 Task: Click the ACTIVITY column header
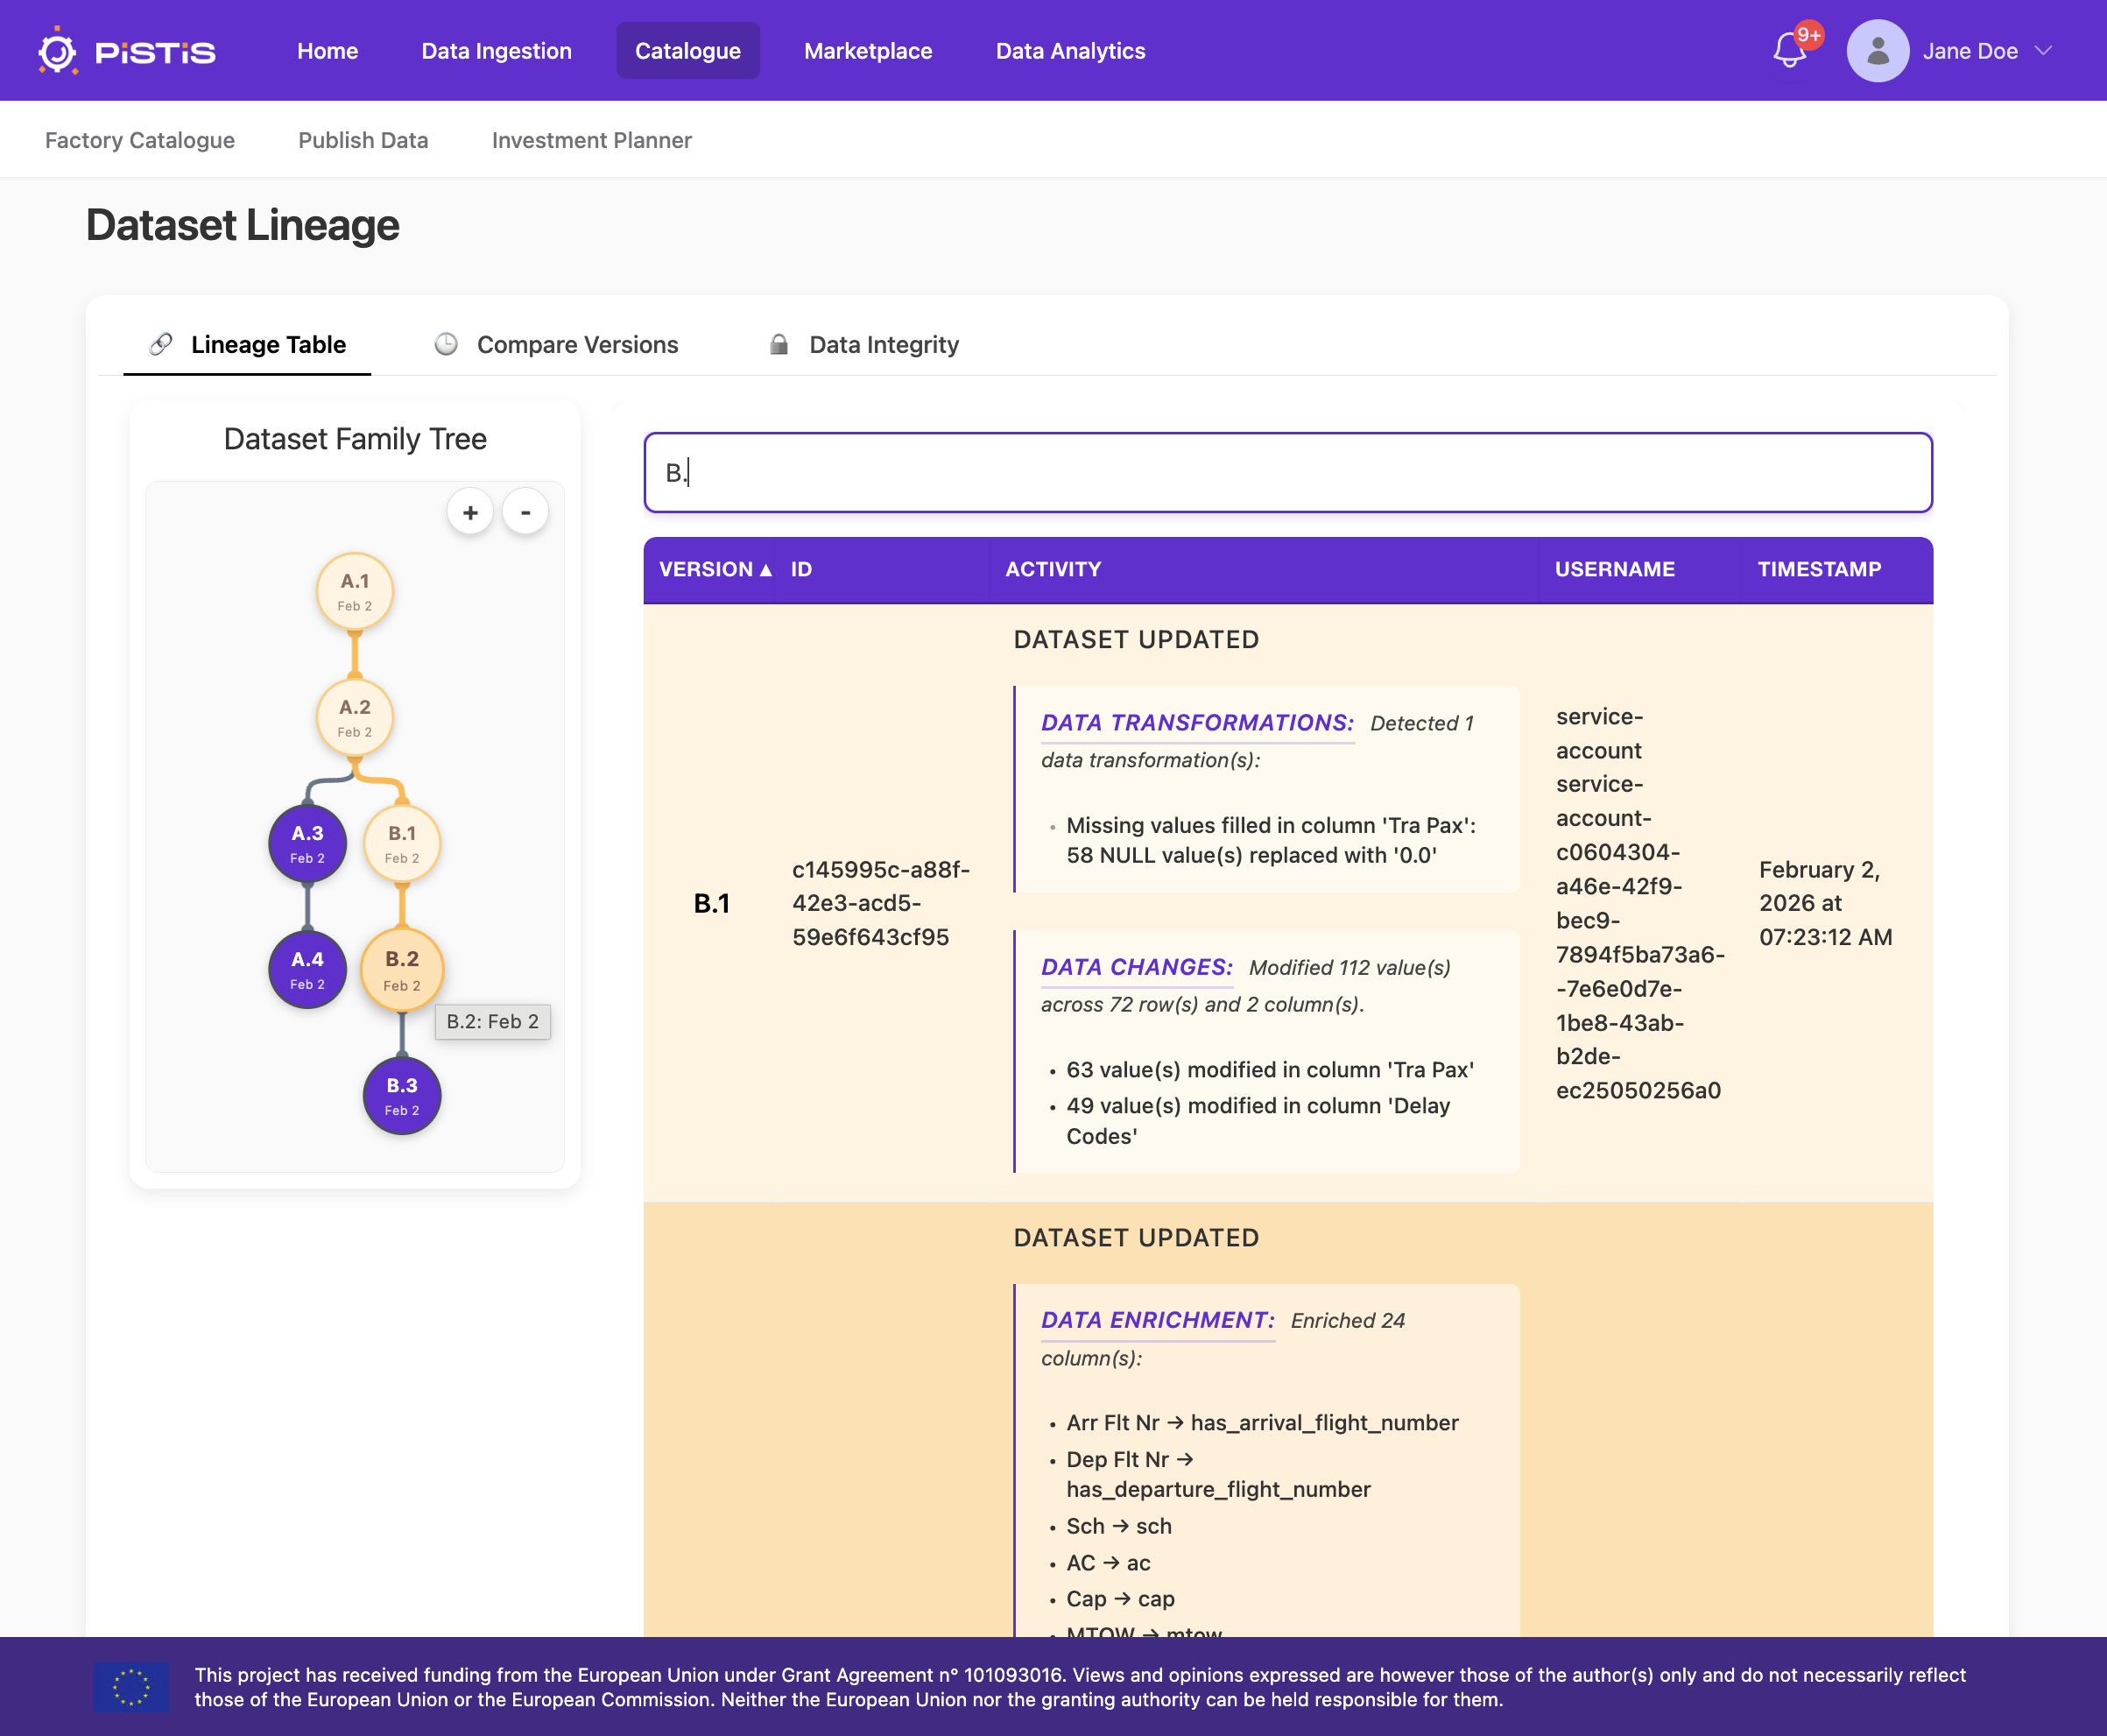[1053, 569]
